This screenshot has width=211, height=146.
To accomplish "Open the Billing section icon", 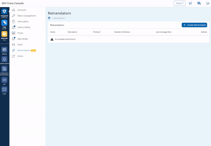I will coord(4,50).
